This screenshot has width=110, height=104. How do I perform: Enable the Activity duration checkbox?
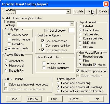44,63
